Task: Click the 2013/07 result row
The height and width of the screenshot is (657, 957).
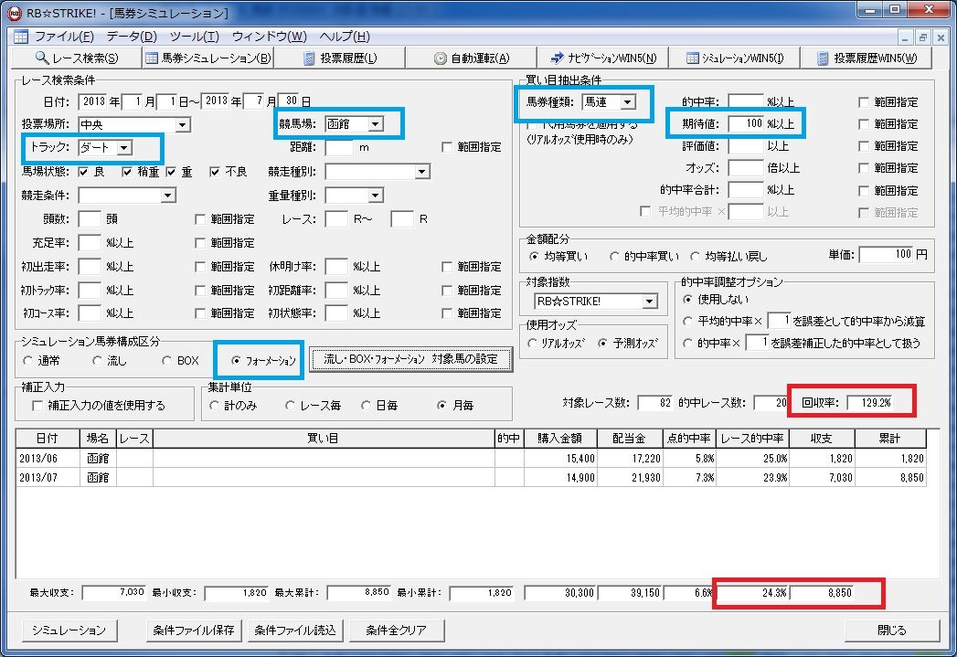Action: pyautogui.click(x=471, y=477)
